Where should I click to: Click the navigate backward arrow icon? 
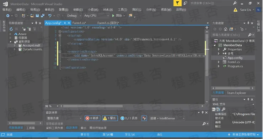(x=8, y=16)
